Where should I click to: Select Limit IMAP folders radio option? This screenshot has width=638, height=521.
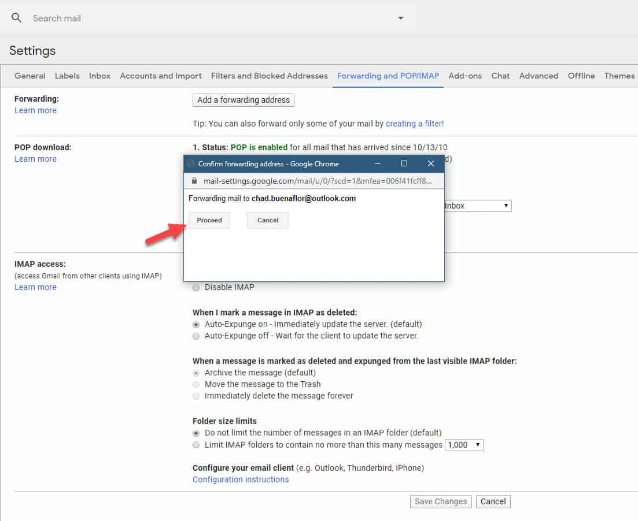pos(196,445)
